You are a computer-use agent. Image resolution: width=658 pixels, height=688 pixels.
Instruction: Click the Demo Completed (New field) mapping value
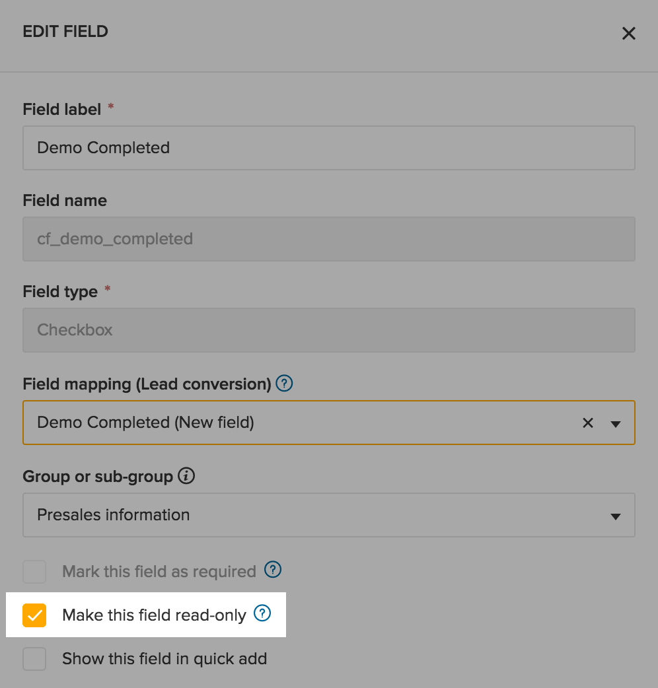[145, 423]
